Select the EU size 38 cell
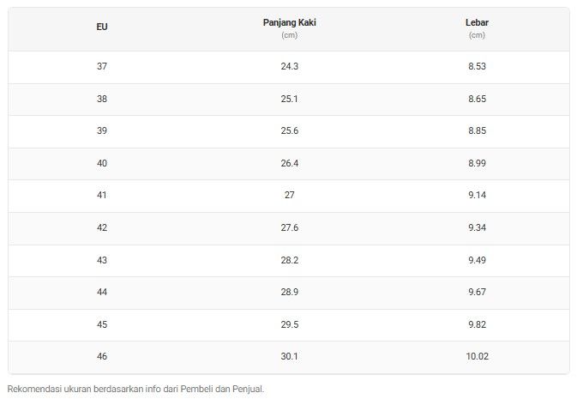This screenshot has width=577, height=399. [102, 99]
